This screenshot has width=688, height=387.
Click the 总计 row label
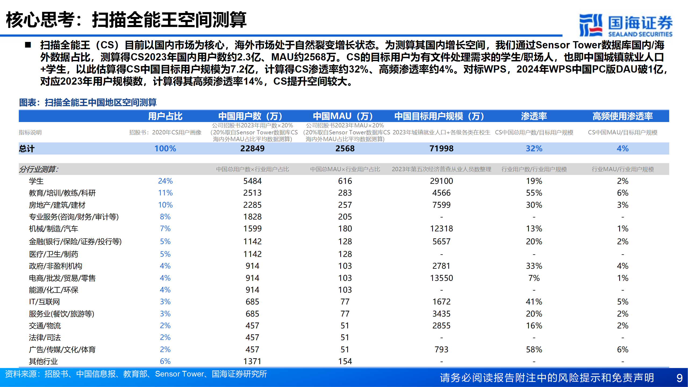click(27, 149)
